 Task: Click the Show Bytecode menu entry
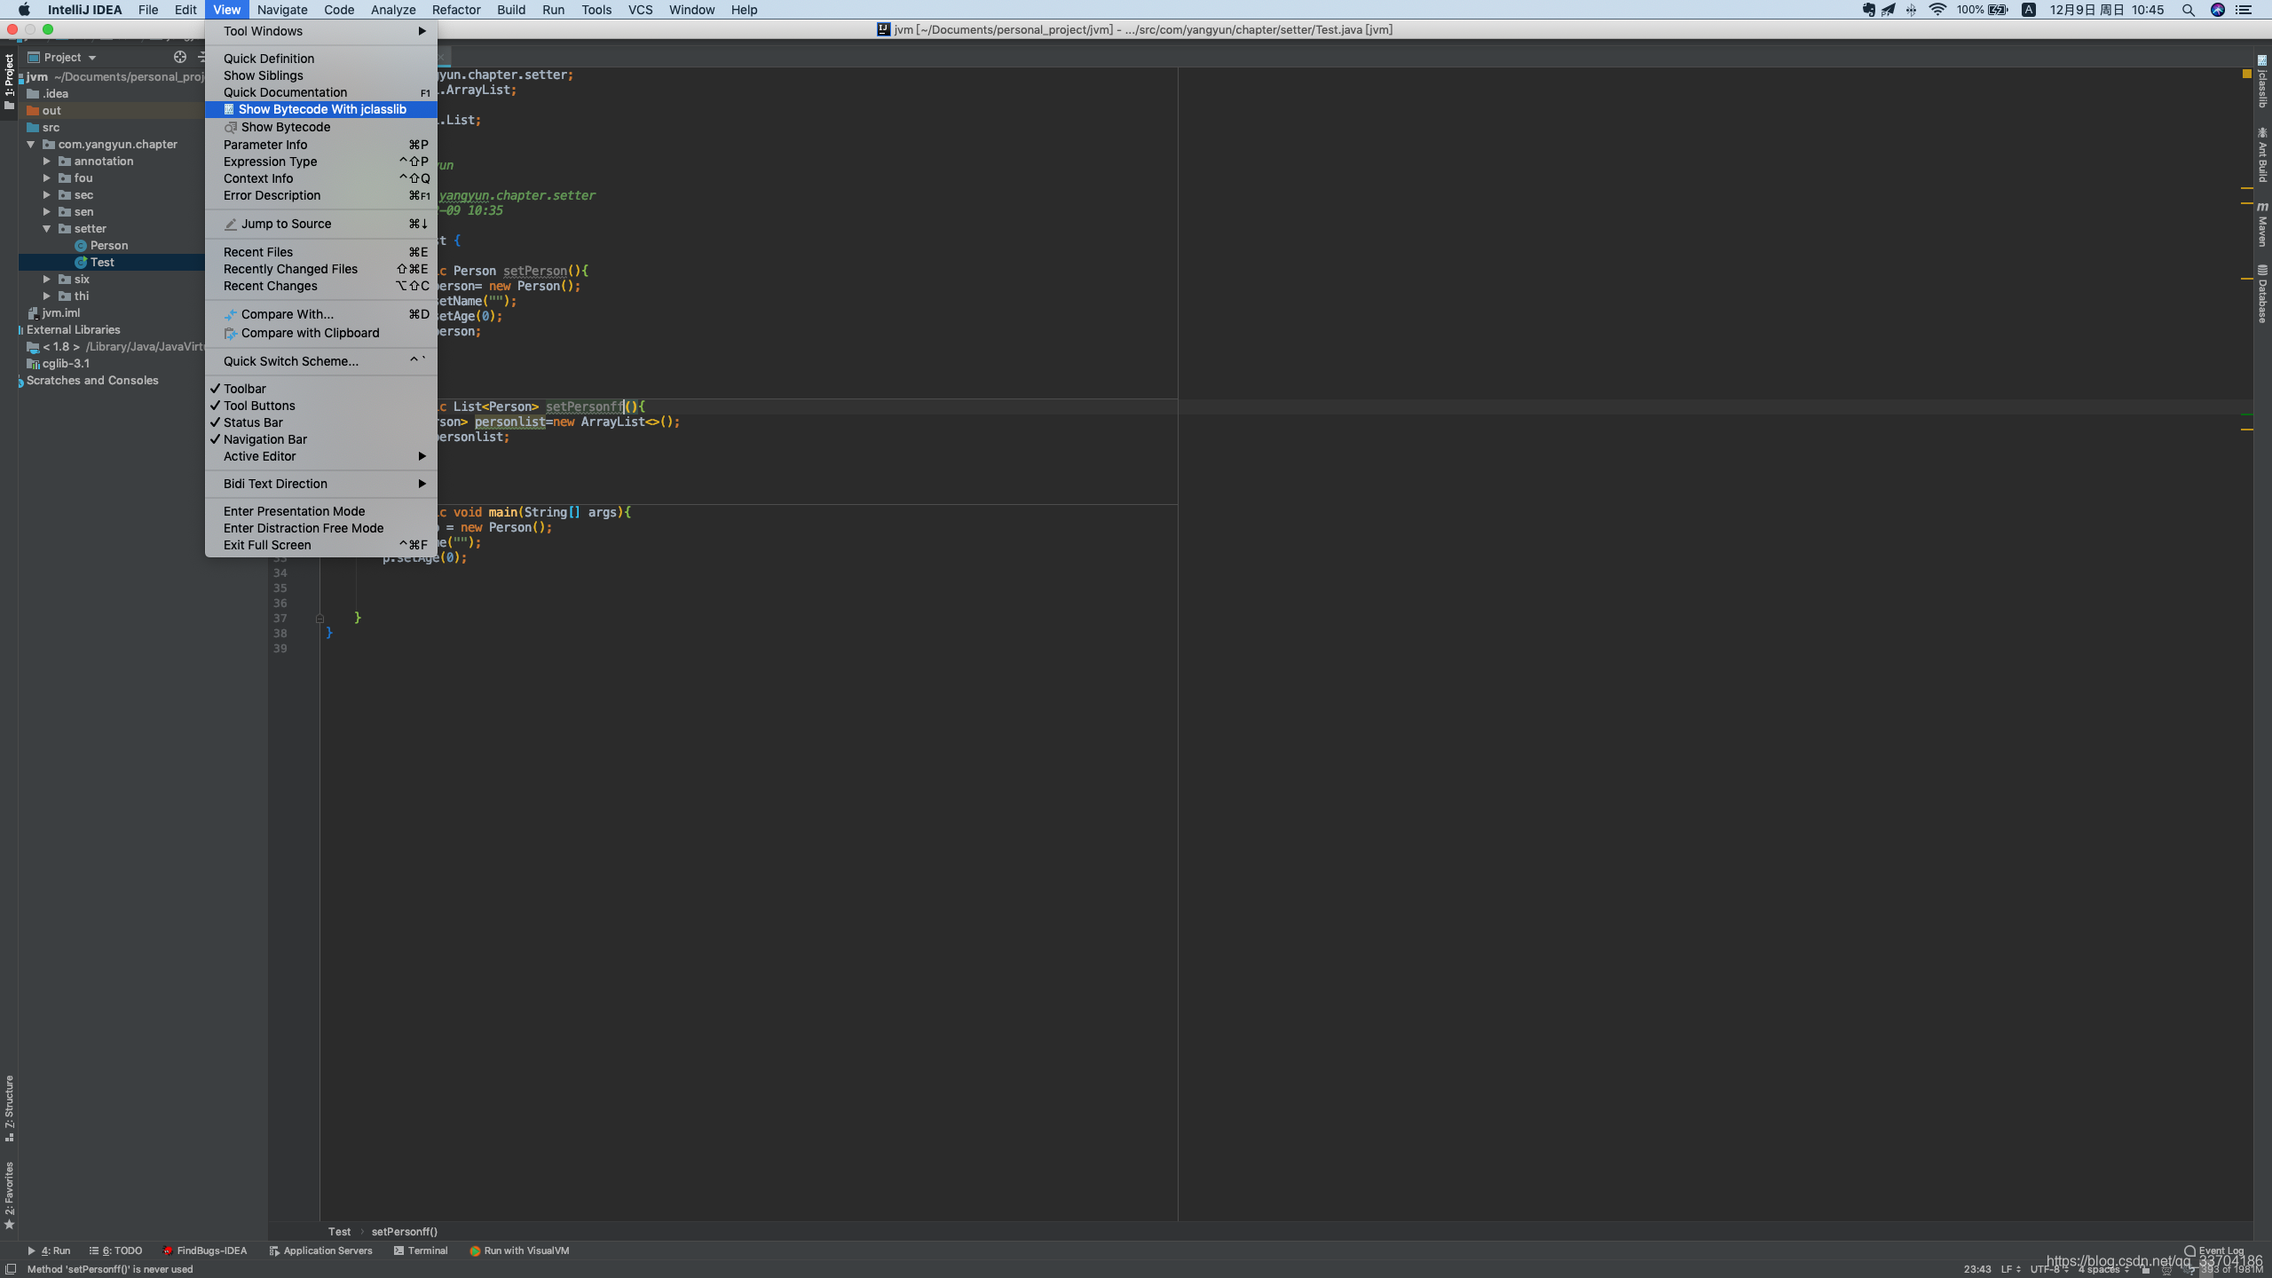pos(320,127)
